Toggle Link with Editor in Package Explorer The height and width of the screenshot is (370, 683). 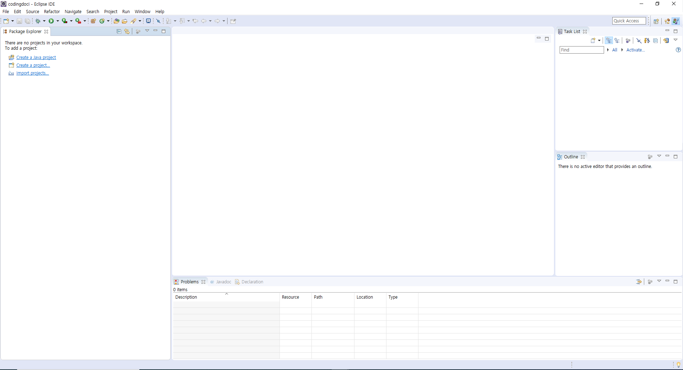pyautogui.click(x=127, y=31)
